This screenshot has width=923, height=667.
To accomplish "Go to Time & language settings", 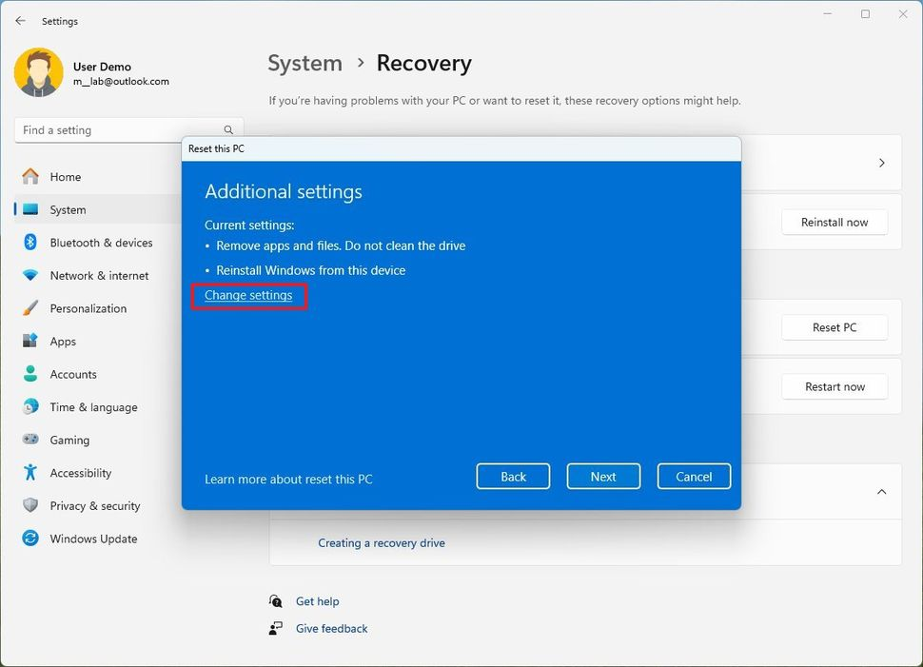I will 93,407.
